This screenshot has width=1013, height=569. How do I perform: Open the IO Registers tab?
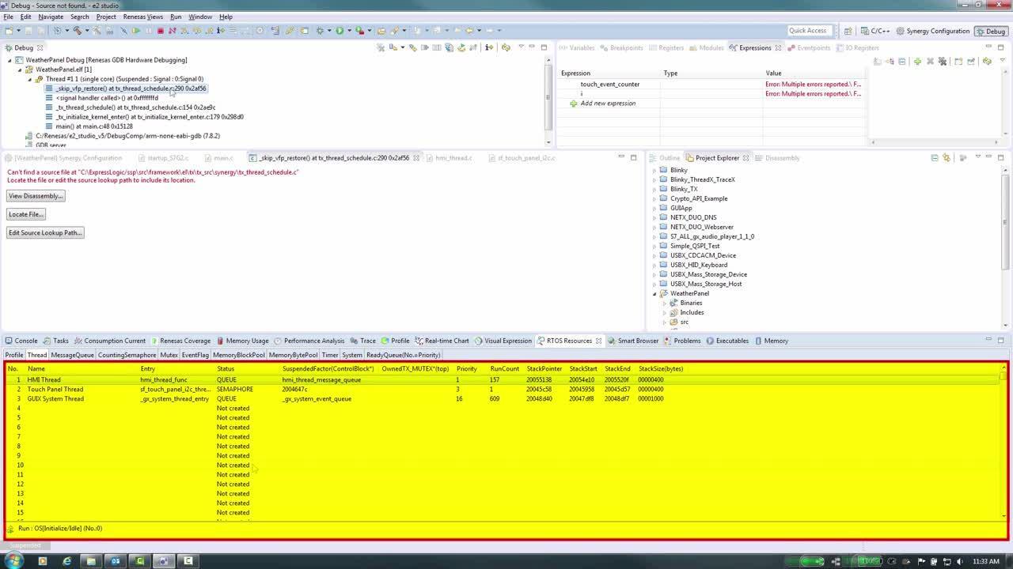pos(857,47)
